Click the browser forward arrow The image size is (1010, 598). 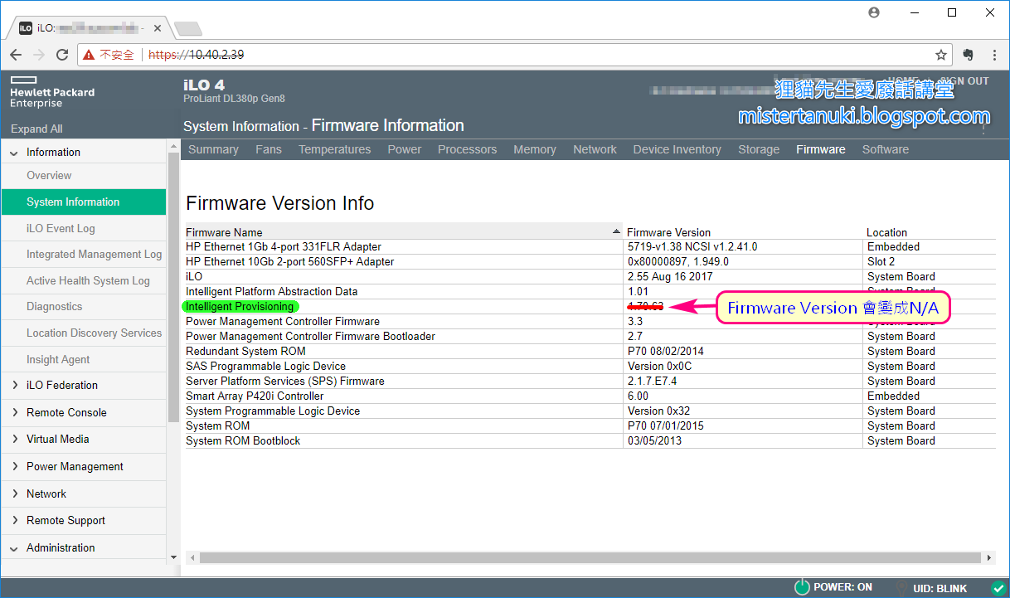39,55
